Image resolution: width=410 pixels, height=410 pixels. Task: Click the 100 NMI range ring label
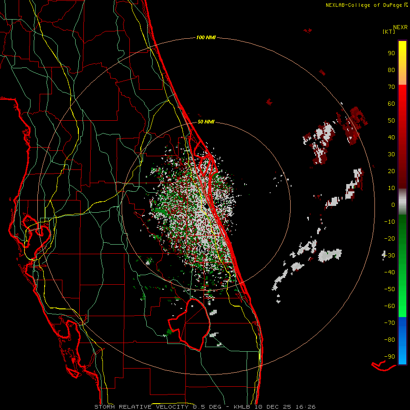pos(206,38)
